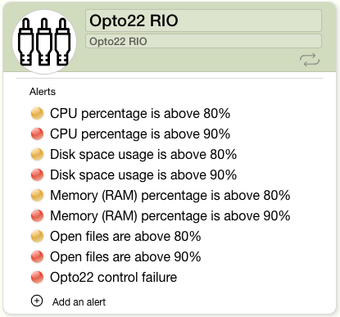The height and width of the screenshot is (317, 340).
Task: Select the Opto22 RIO subtitle description field
Action: 203,41
